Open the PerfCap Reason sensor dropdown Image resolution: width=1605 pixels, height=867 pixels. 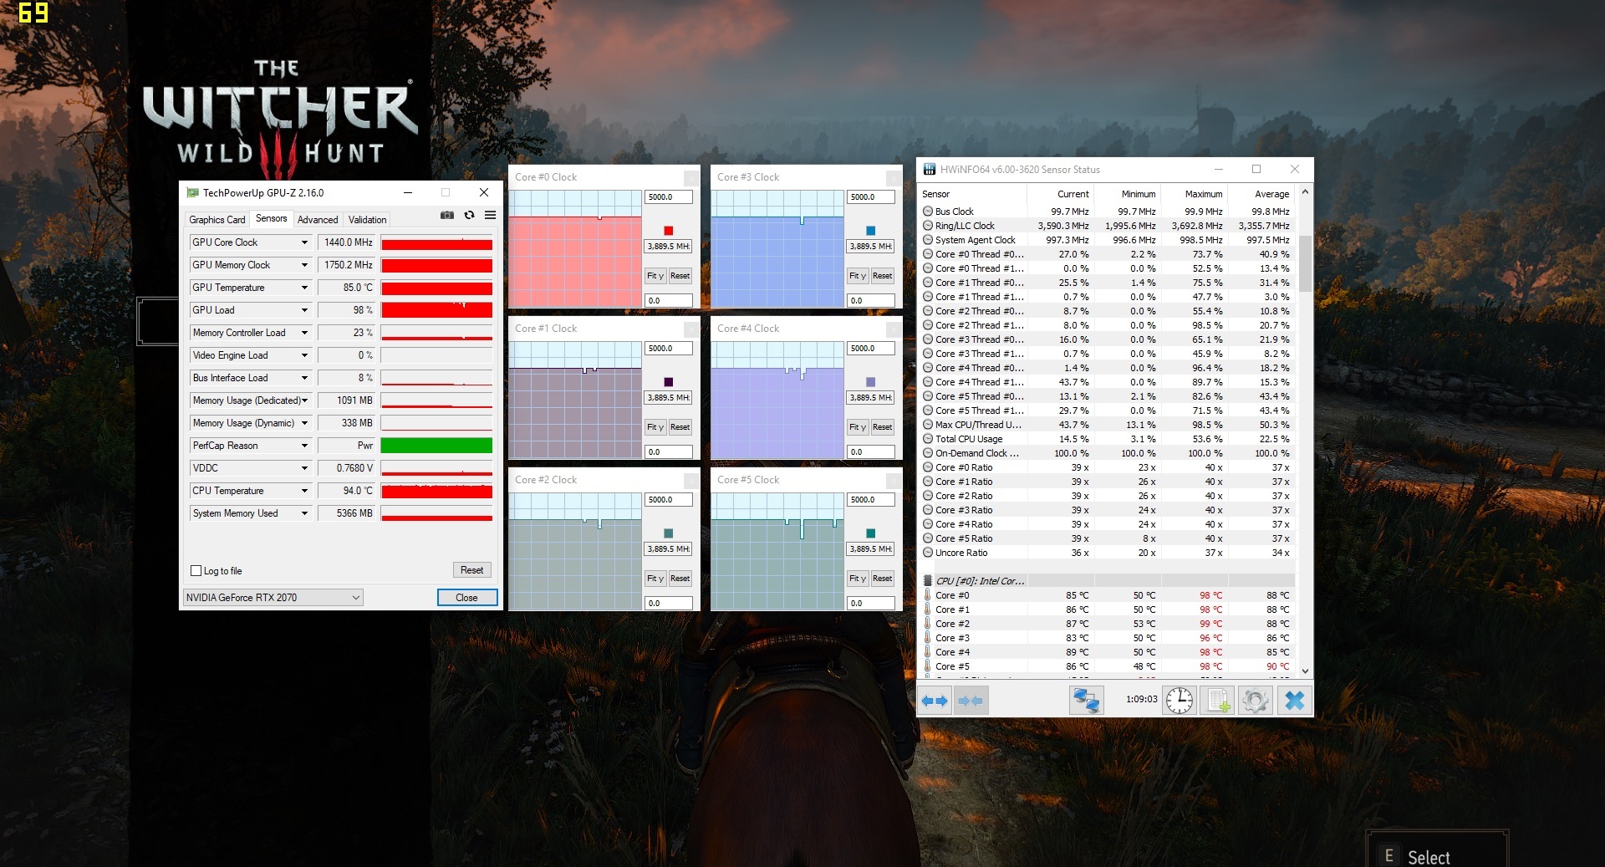pyautogui.click(x=304, y=446)
